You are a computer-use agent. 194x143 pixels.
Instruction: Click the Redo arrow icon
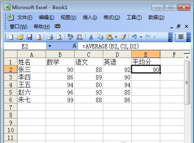tap(148, 37)
